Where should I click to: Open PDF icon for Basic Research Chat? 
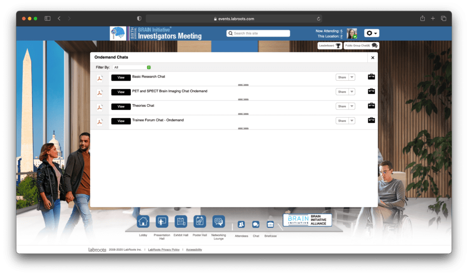pyautogui.click(x=100, y=78)
